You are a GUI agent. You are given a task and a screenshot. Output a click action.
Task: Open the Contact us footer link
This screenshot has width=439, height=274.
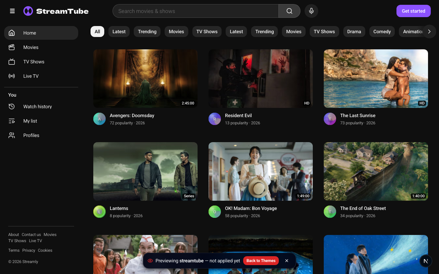(31, 235)
